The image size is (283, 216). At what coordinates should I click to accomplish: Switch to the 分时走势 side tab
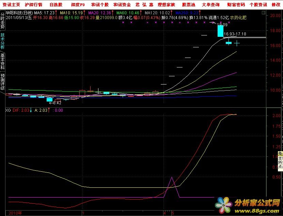click(x=2, y=20)
